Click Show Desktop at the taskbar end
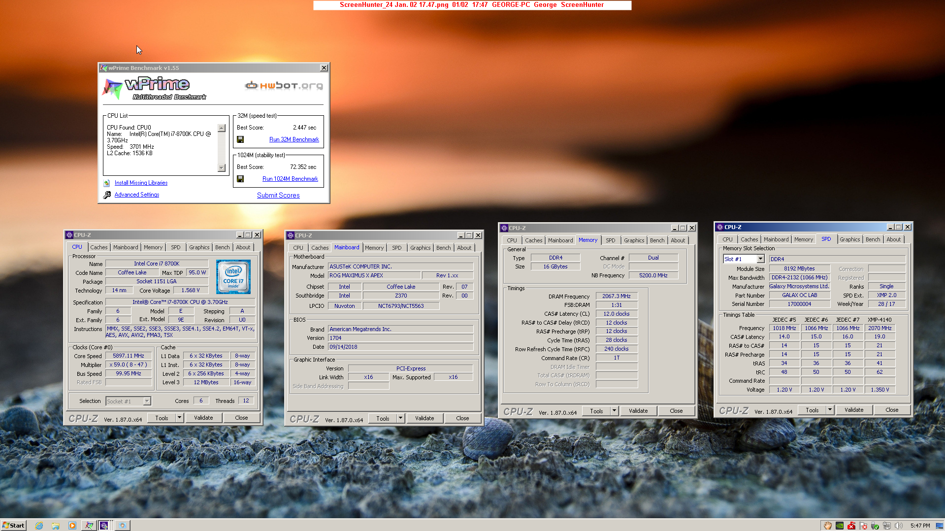The height and width of the screenshot is (531, 945). pos(940,526)
